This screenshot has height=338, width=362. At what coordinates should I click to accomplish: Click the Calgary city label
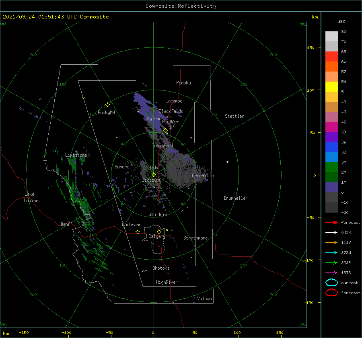(x=157, y=236)
